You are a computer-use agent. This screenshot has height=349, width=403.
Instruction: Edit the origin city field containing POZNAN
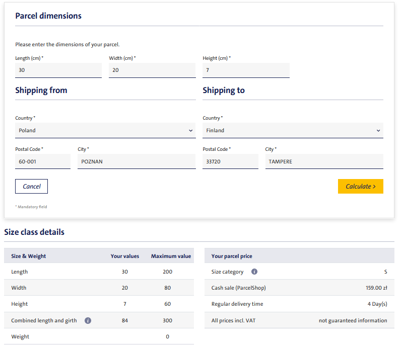137,161
